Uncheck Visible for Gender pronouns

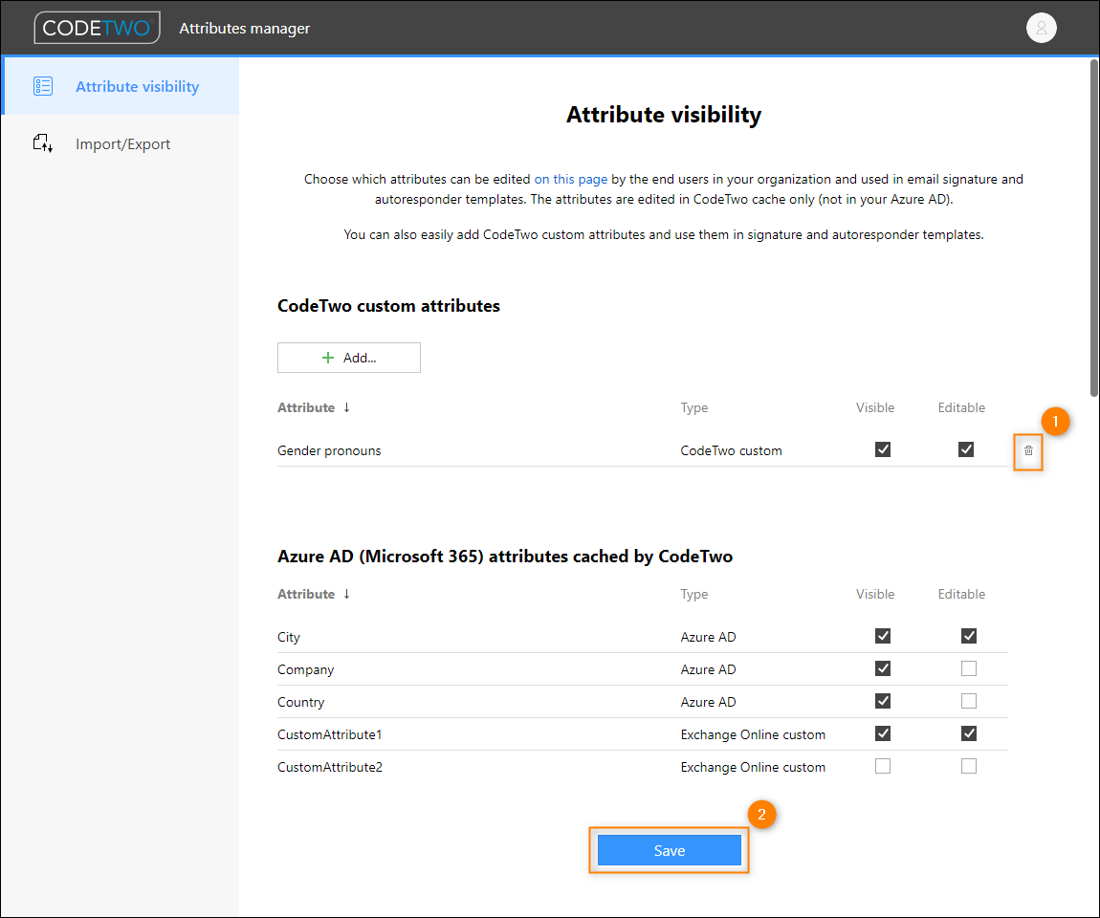click(883, 449)
